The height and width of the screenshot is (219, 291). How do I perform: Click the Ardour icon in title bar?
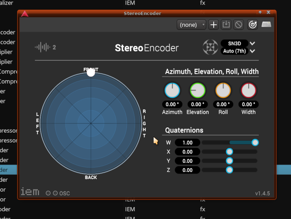pyautogui.click(x=24, y=14)
